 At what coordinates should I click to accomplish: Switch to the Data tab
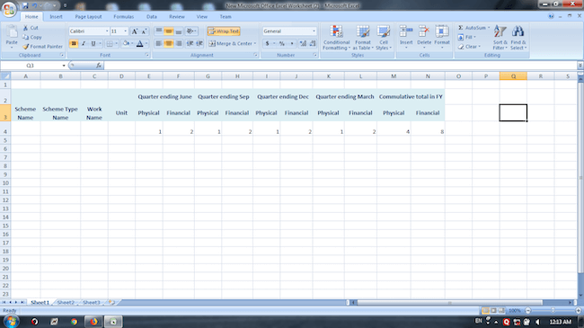[152, 17]
